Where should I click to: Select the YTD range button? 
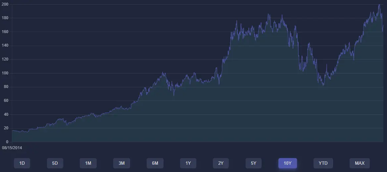[323, 163]
